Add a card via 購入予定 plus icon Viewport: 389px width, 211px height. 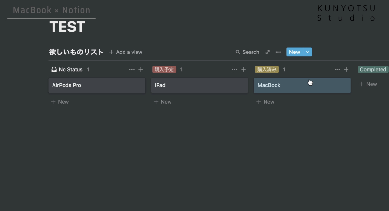243,69
